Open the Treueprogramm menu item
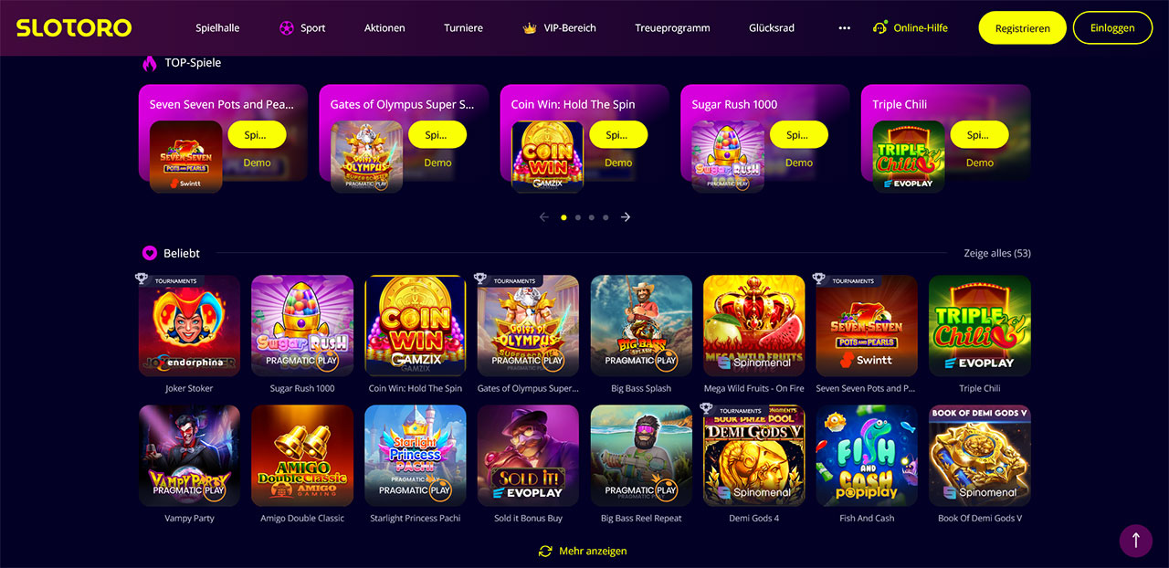The image size is (1169, 568). coord(672,28)
